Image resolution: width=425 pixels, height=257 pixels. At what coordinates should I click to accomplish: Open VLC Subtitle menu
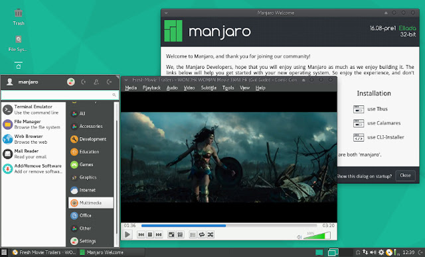(x=209, y=88)
